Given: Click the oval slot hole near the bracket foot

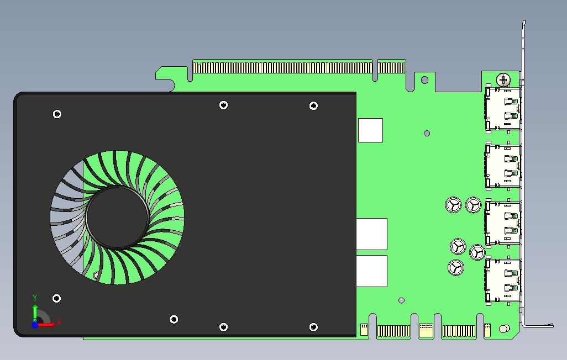Looking at the screenshot, I should 504,329.
